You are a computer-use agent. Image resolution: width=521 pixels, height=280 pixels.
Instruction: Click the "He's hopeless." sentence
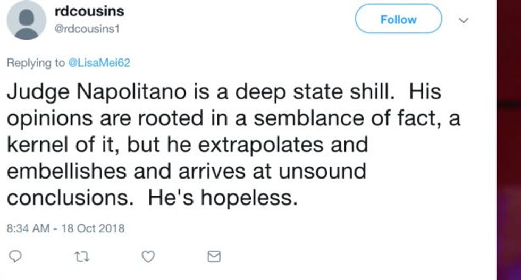point(223,198)
